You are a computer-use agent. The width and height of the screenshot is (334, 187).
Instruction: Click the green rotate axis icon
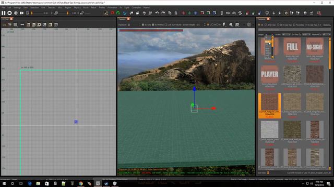tap(118, 13)
